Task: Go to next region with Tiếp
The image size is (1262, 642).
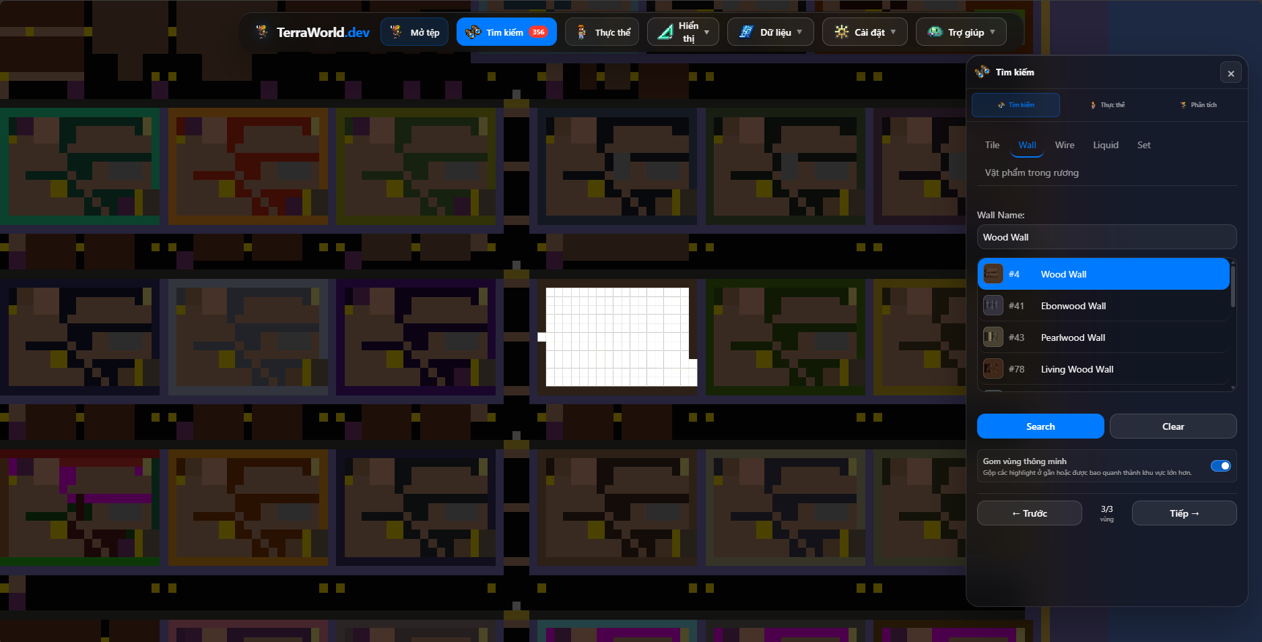Action: pos(1184,513)
